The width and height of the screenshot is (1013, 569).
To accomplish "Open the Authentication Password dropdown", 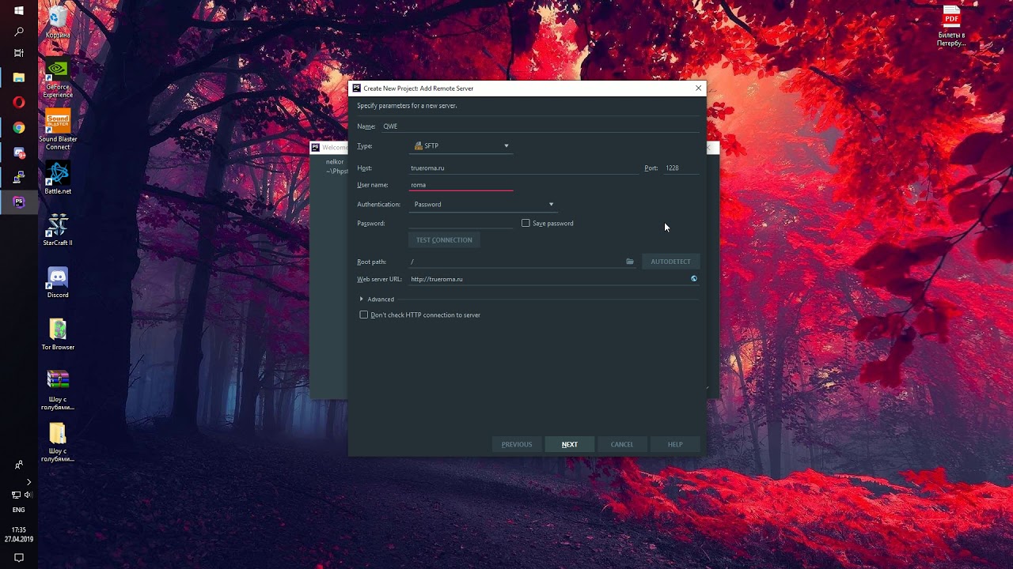I will (483, 205).
